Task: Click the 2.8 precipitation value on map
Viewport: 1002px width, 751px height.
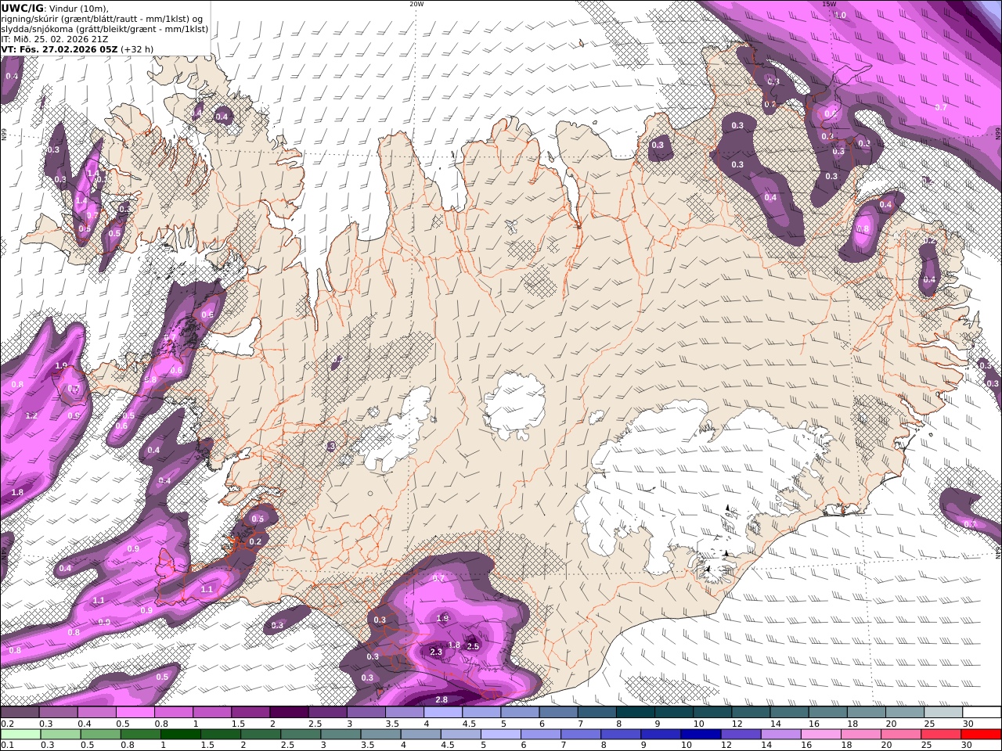Action: click(x=441, y=699)
